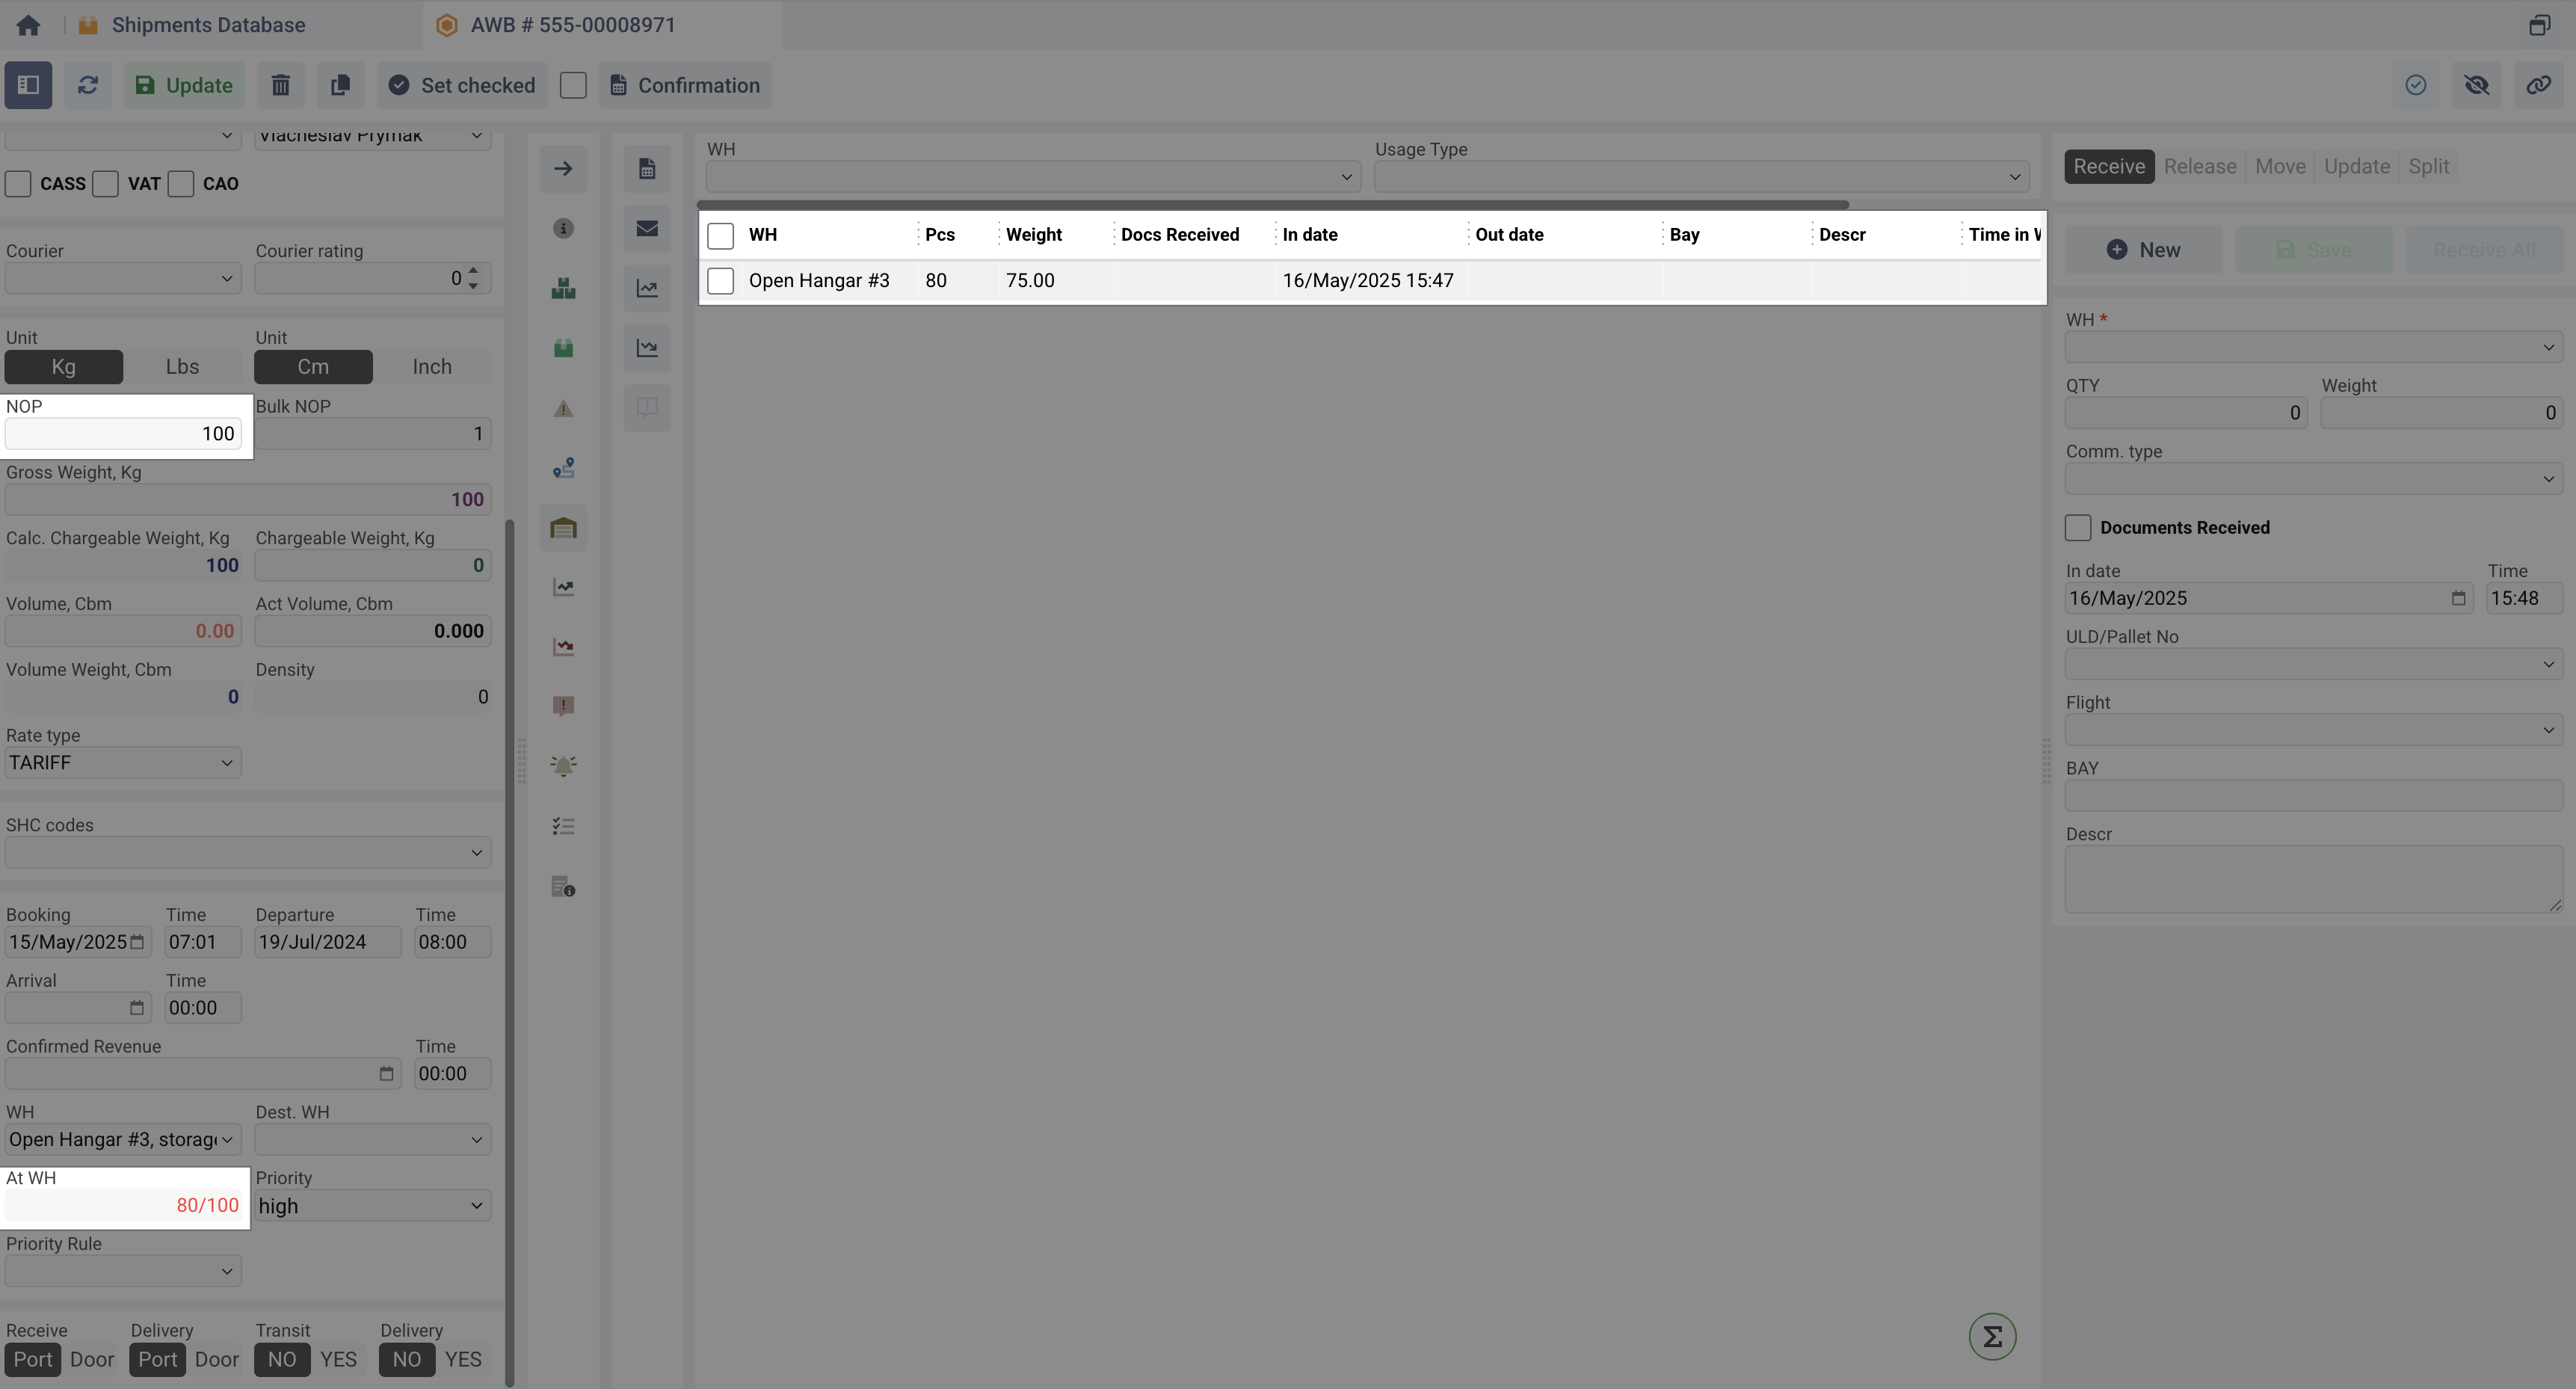Open the warehouse icon in the sidebar
Screen dimensions: 2576x1389
pos(563,528)
